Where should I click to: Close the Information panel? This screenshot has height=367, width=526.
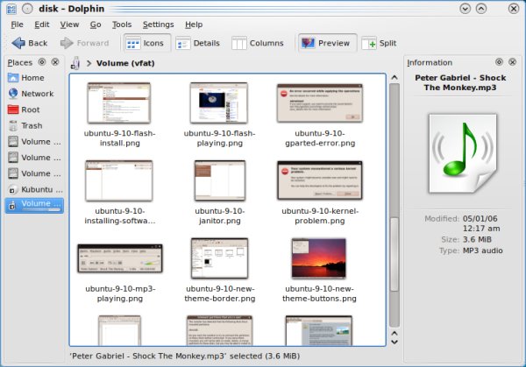point(513,62)
